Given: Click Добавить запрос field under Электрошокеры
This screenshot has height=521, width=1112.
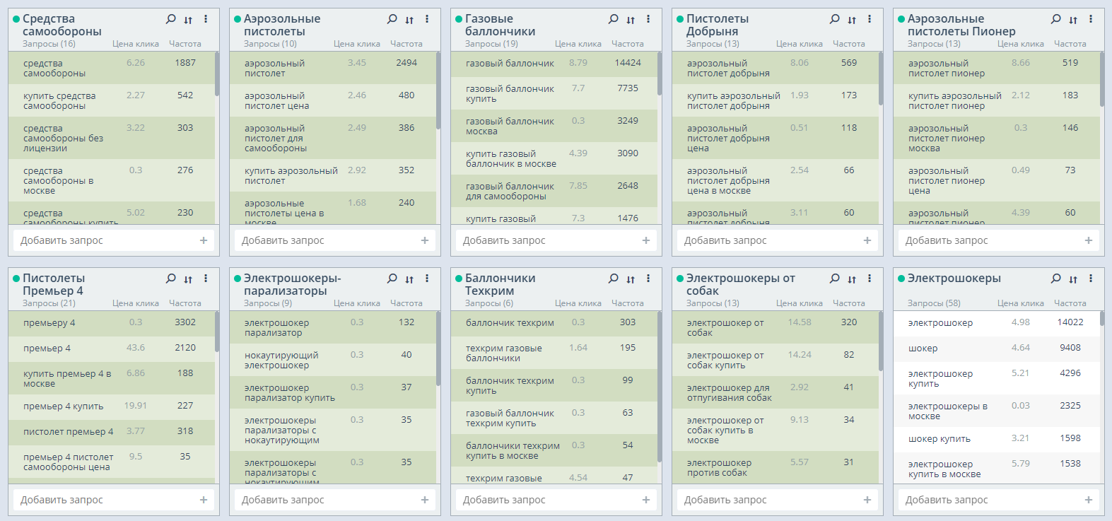Looking at the screenshot, I should (x=990, y=500).
